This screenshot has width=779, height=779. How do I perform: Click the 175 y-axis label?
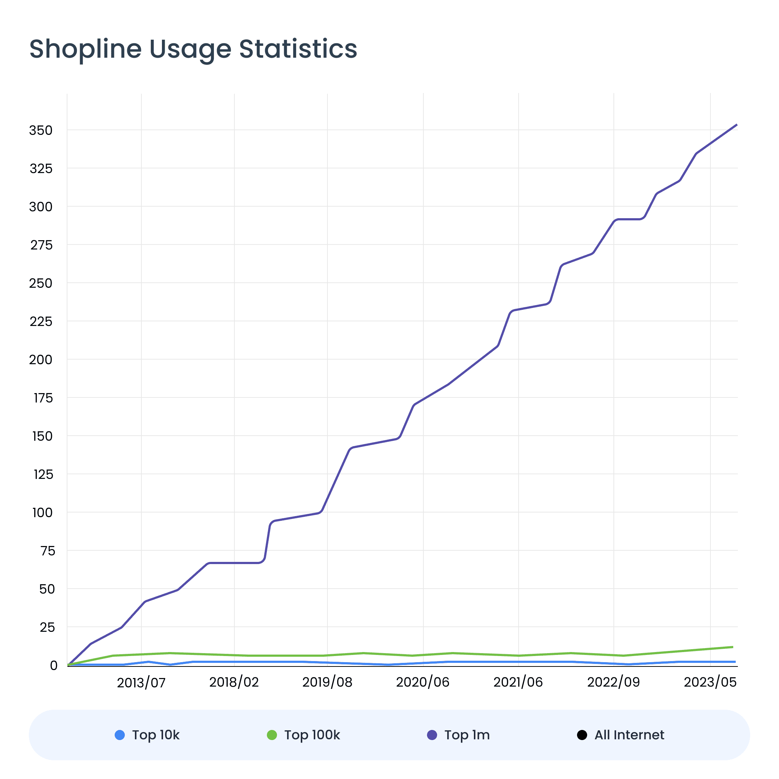point(43,398)
